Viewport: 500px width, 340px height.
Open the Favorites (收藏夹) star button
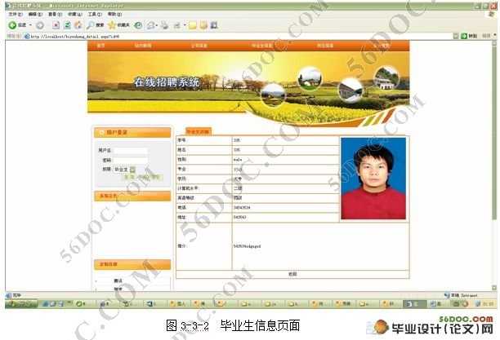[118, 25]
